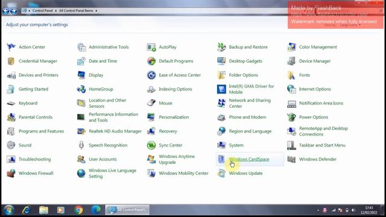Screen dimensions: 386x217
Task: Click the Windows Update icon
Action: 221,173
